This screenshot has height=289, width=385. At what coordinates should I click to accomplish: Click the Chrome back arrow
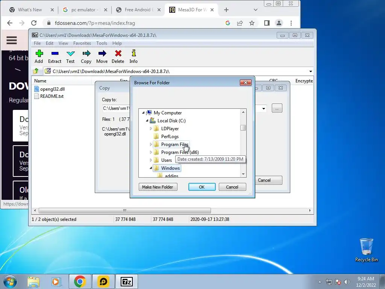9,23
